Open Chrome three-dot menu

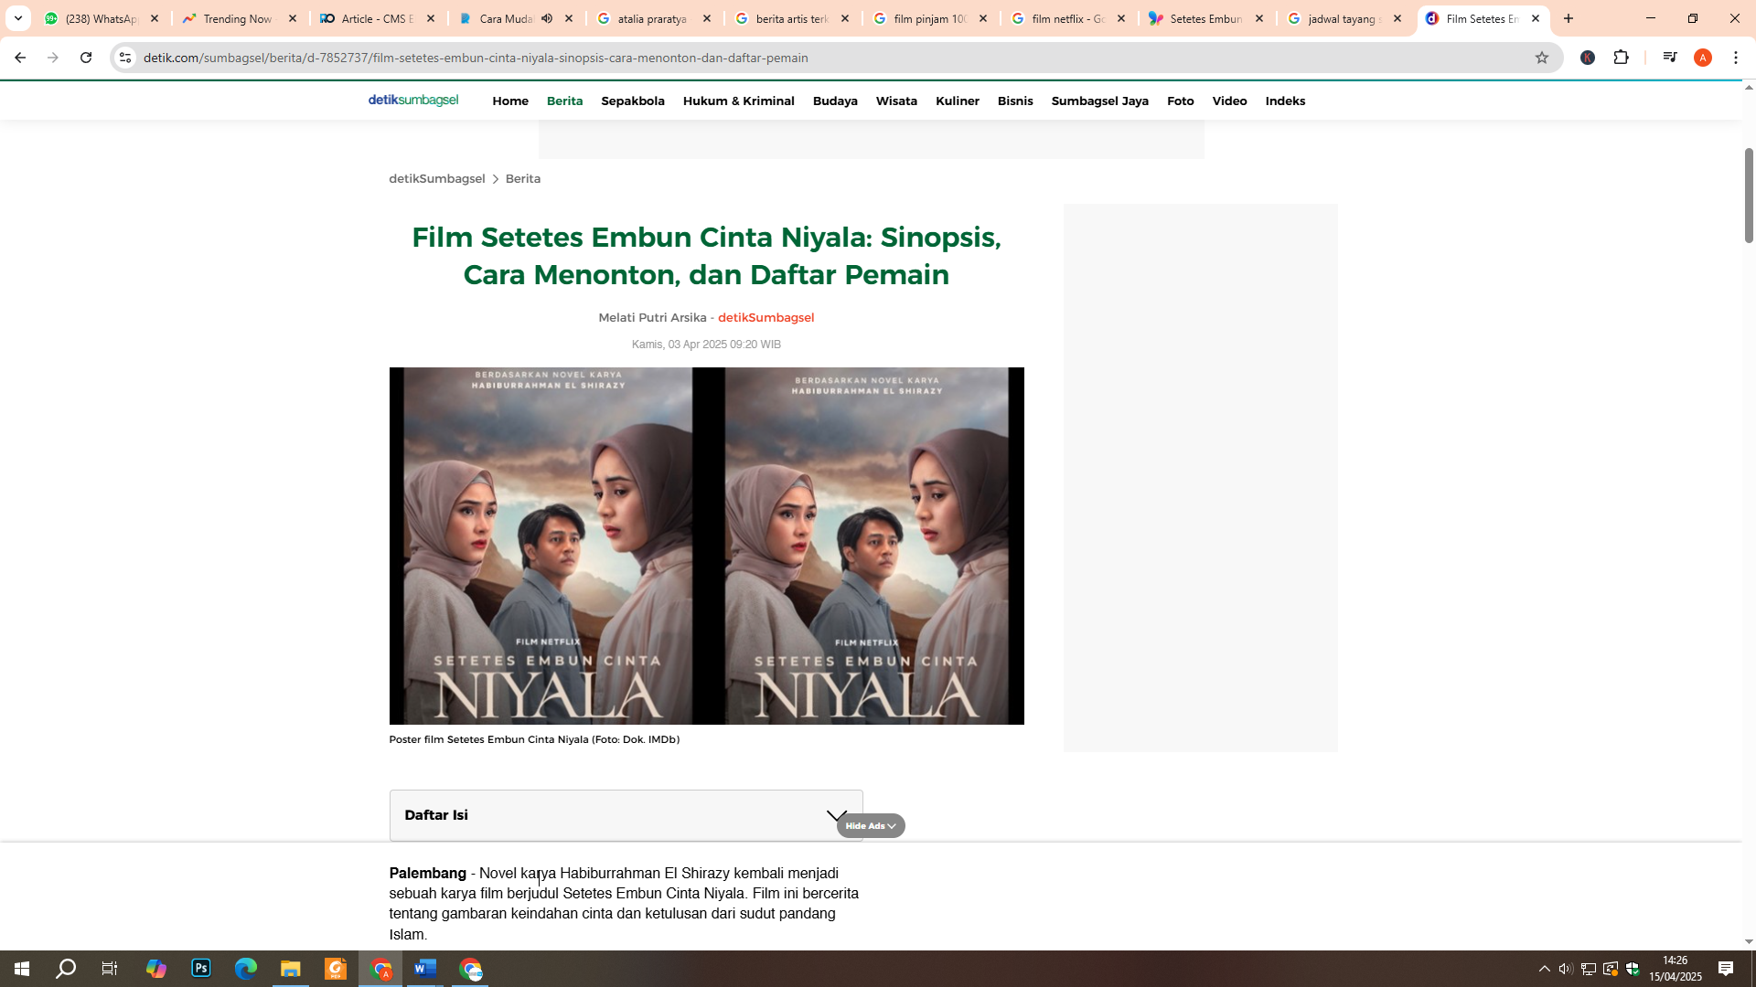click(x=1736, y=58)
